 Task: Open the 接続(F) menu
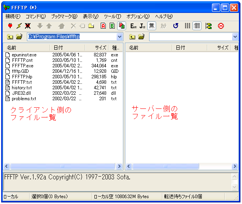pyautogui.click(x=13, y=16)
